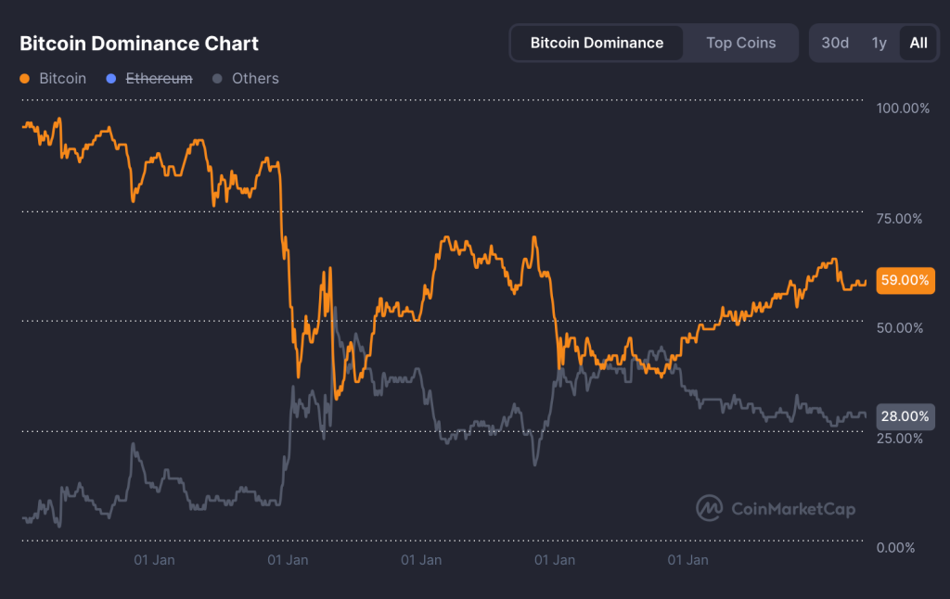Click the first 01 Jan axis label
Image resolution: width=950 pixels, height=599 pixels.
coord(154,560)
